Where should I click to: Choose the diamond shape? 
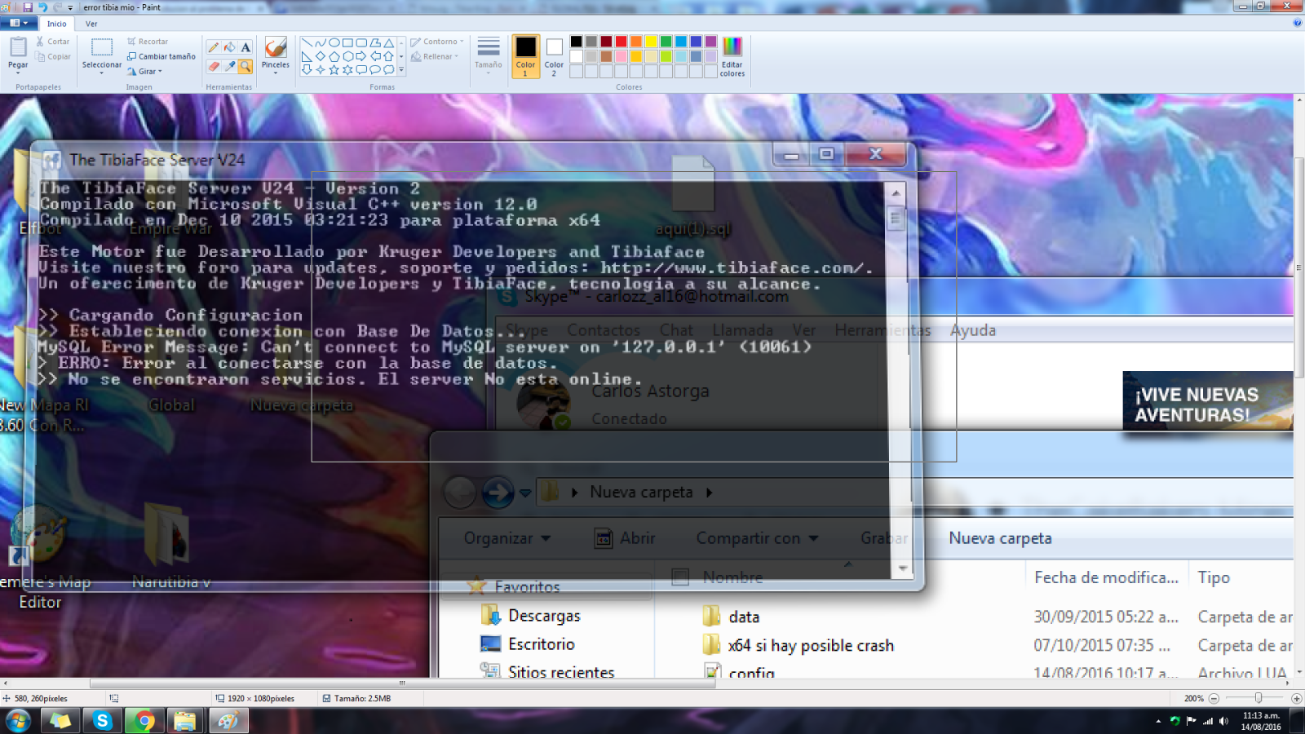[x=321, y=56]
